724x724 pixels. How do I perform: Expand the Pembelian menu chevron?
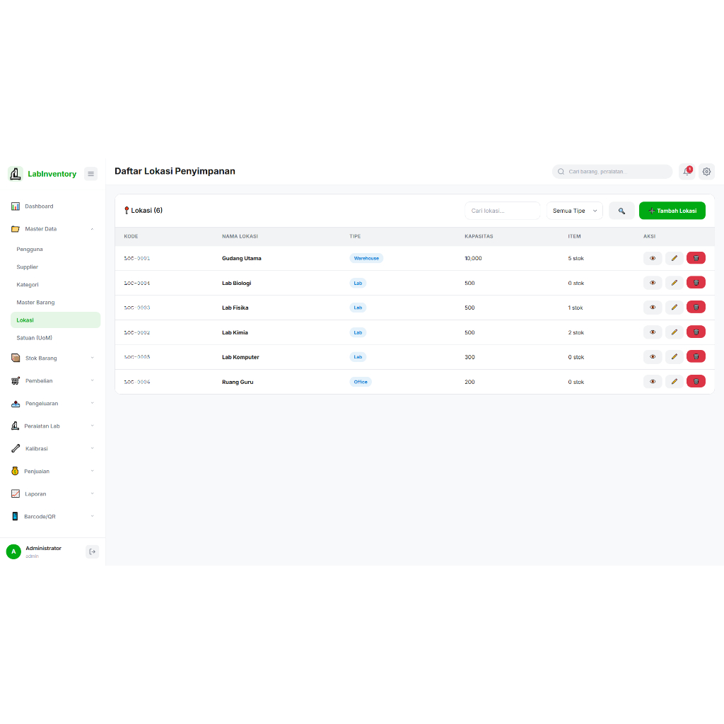point(93,380)
